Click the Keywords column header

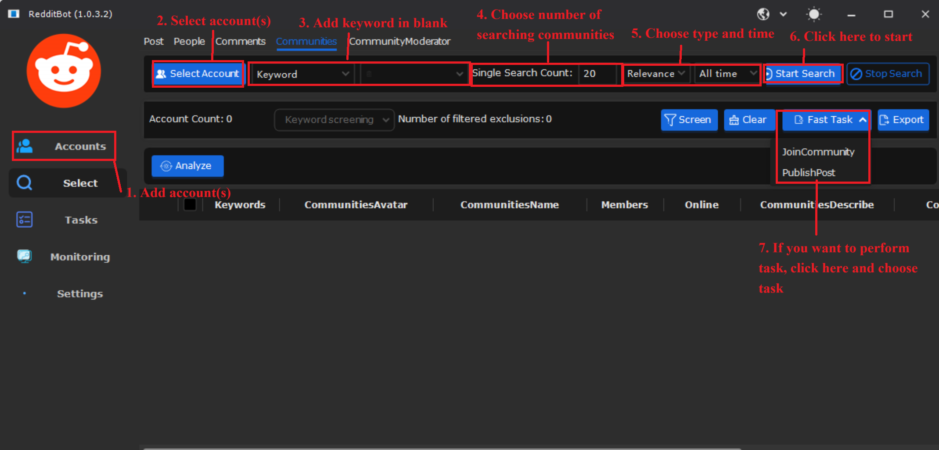point(240,205)
